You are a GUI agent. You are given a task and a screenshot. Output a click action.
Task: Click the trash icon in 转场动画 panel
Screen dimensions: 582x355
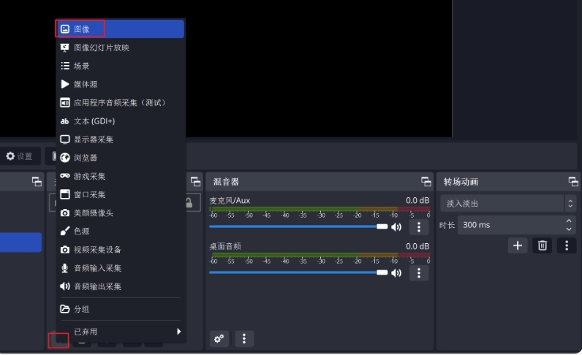point(543,245)
